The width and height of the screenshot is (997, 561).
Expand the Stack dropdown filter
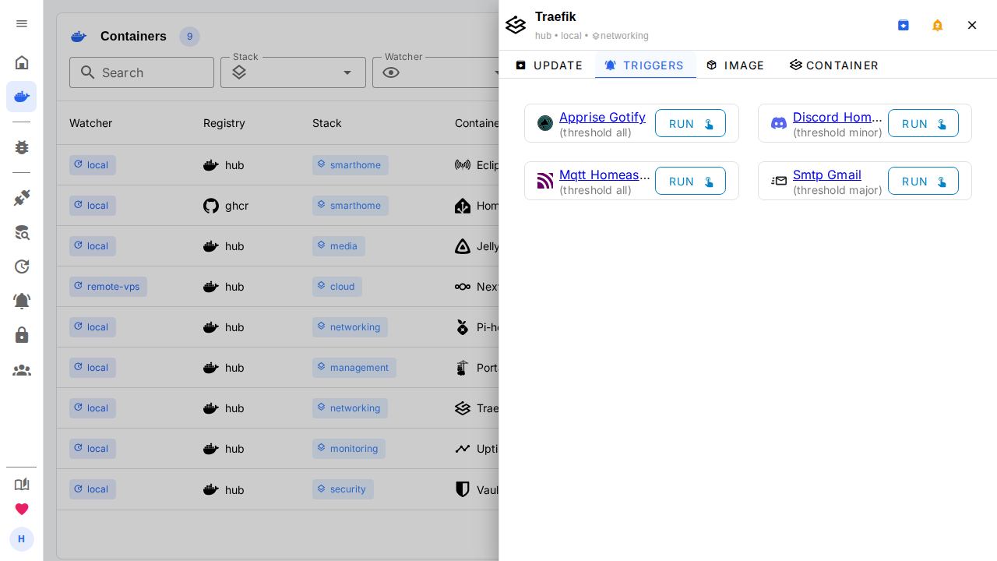pyautogui.click(x=293, y=72)
